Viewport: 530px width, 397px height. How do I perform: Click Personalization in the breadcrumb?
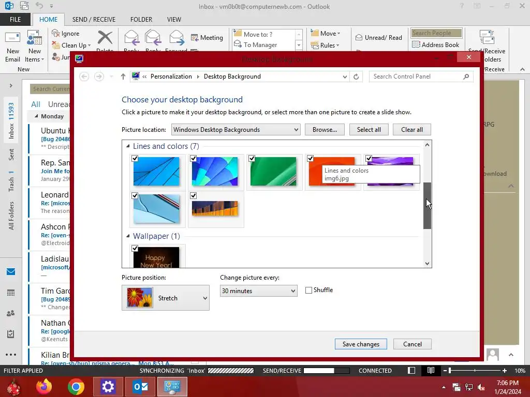click(171, 77)
